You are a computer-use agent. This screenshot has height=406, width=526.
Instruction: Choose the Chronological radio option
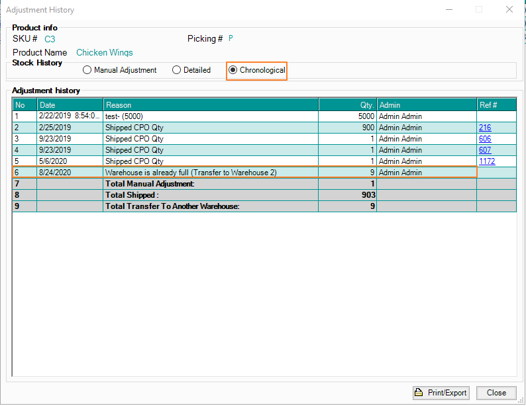tap(233, 70)
